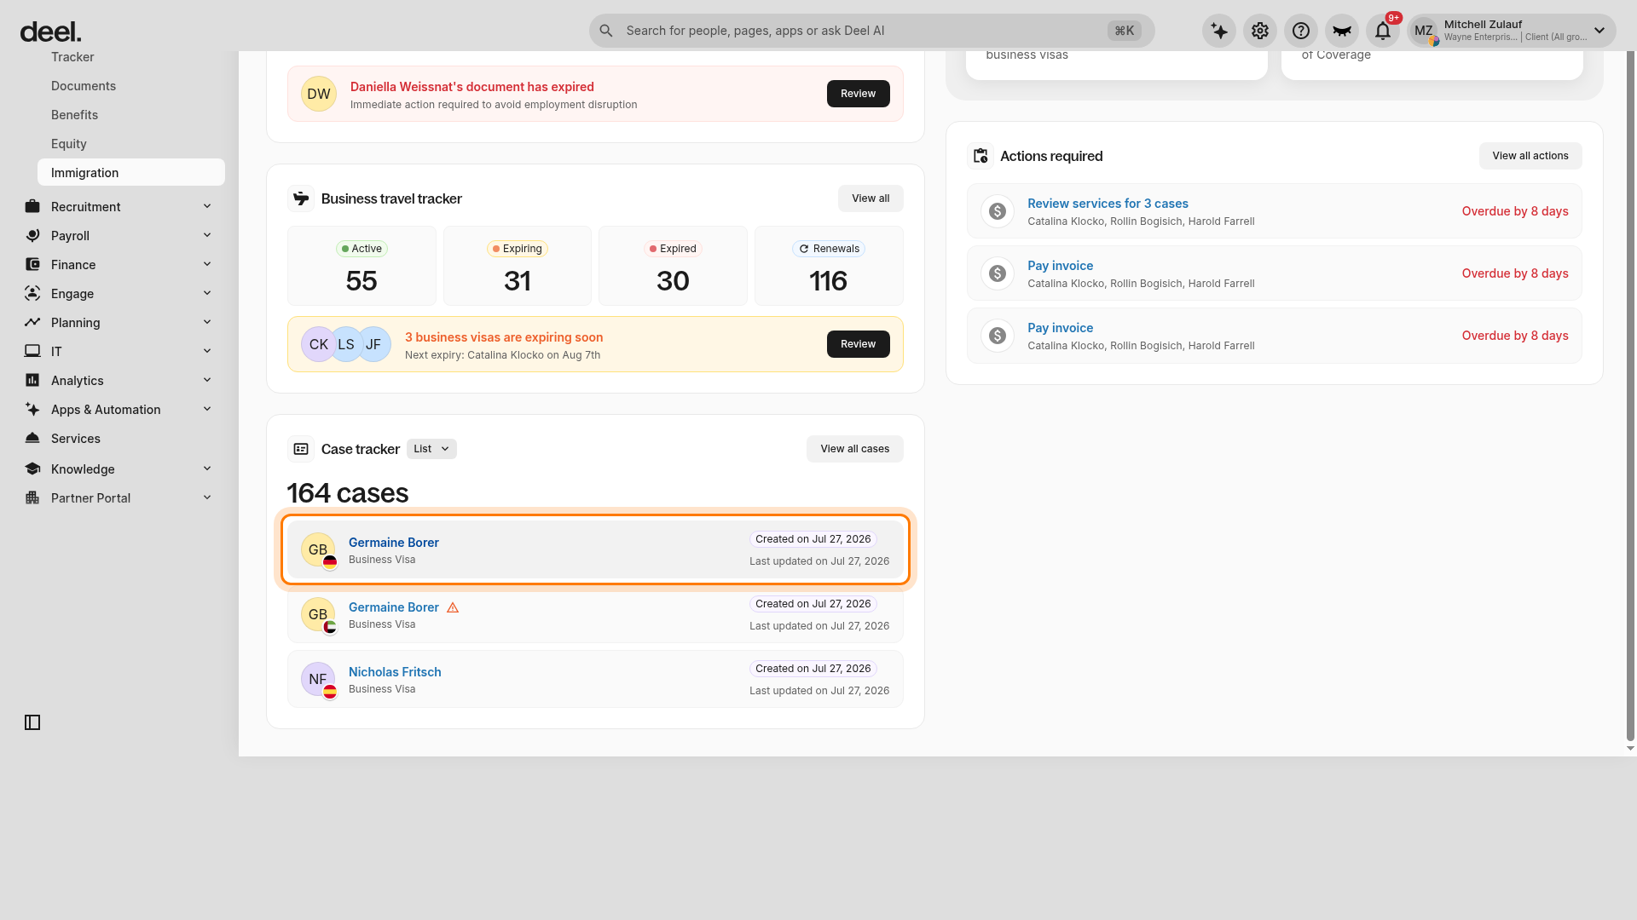The width and height of the screenshot is (1637, 920).
Task: Click the Finance wallet icon
Action: (32, 264)
